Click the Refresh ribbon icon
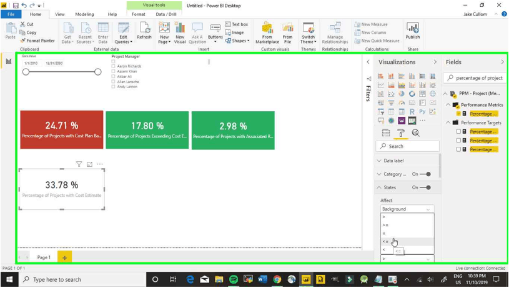 click(x=144, y=31)
